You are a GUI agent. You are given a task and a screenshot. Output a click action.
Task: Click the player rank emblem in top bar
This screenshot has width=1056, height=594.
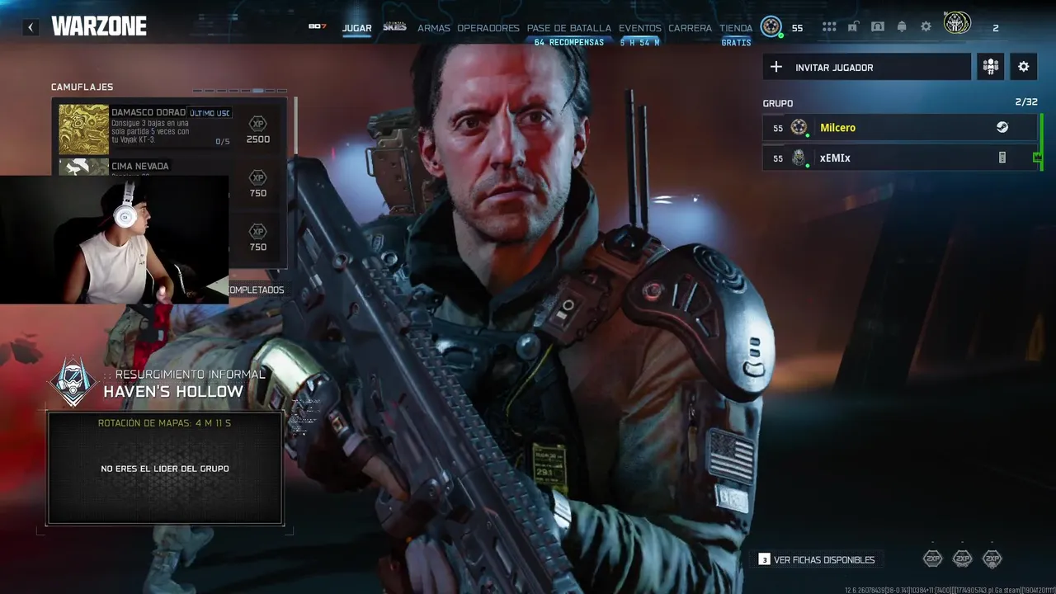771,27
